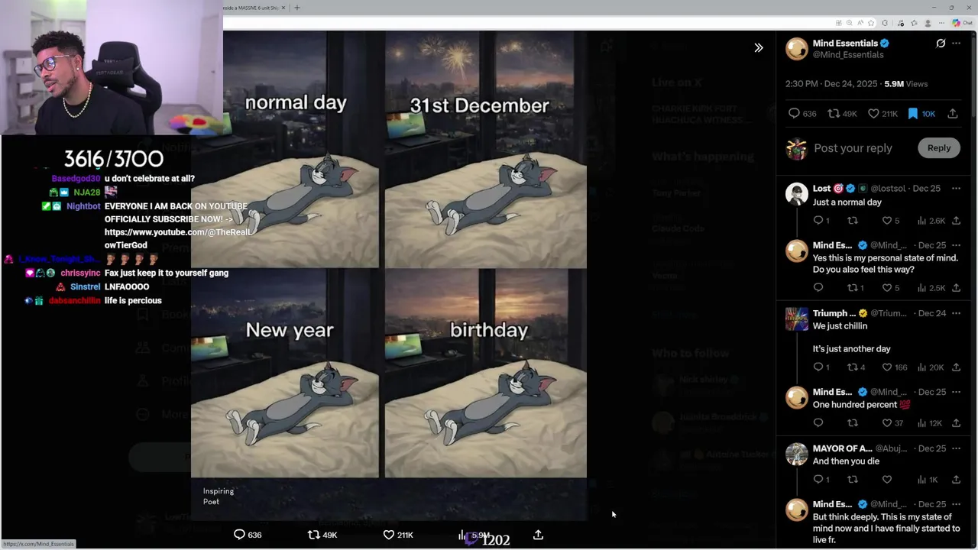The height and width of the screenshot is (550, 978).
Task: Like the 'And then you die' reply
Action: 886,480
